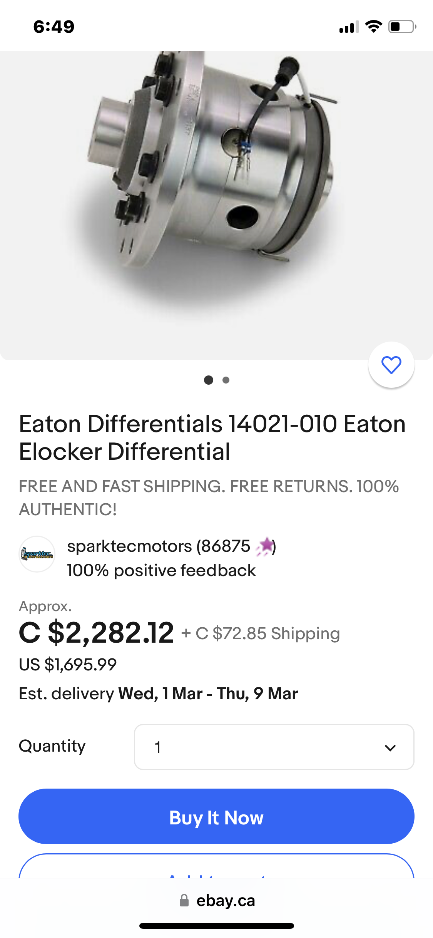Tap the purple feedback star icon
Viewport: 433px width, 938px height.
point(265,546)
